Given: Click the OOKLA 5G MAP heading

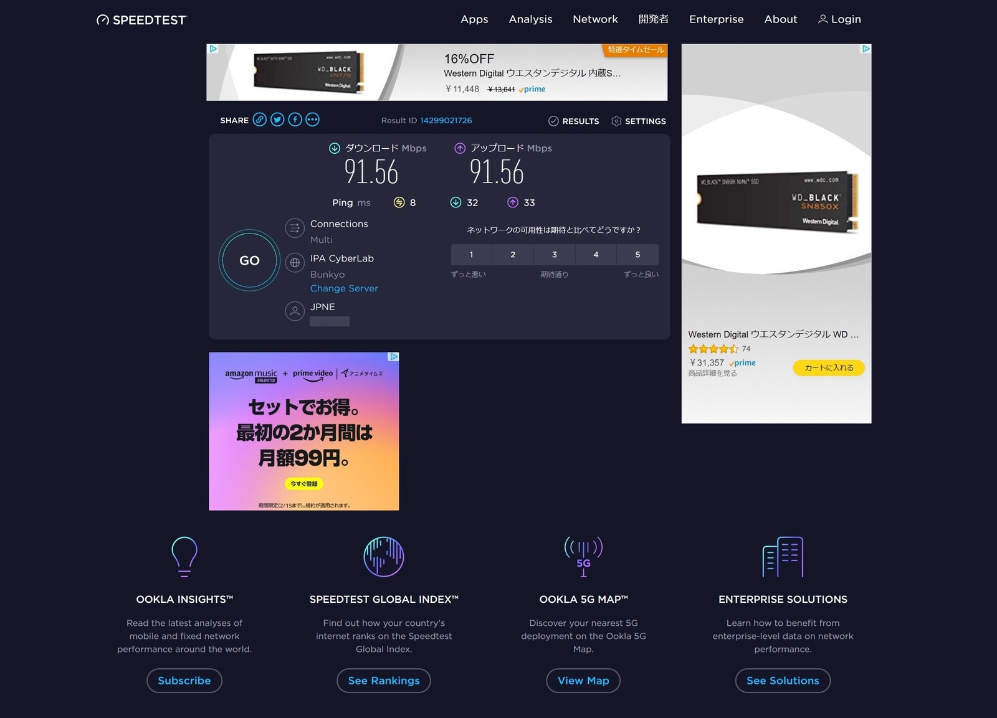Looking at the screenshot, I should (583, 599).
